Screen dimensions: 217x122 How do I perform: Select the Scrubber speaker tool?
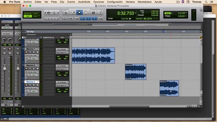coord(94,13)
